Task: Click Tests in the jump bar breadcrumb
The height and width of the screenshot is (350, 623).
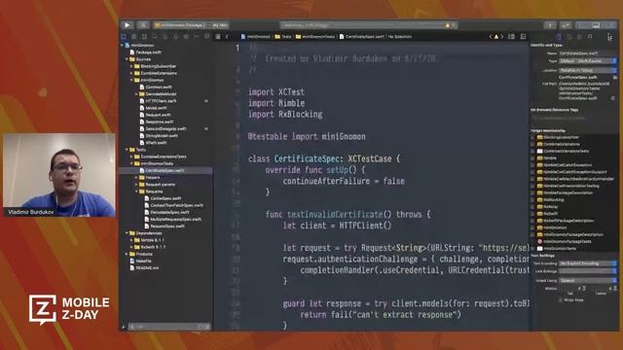Action: click(283, 37)
